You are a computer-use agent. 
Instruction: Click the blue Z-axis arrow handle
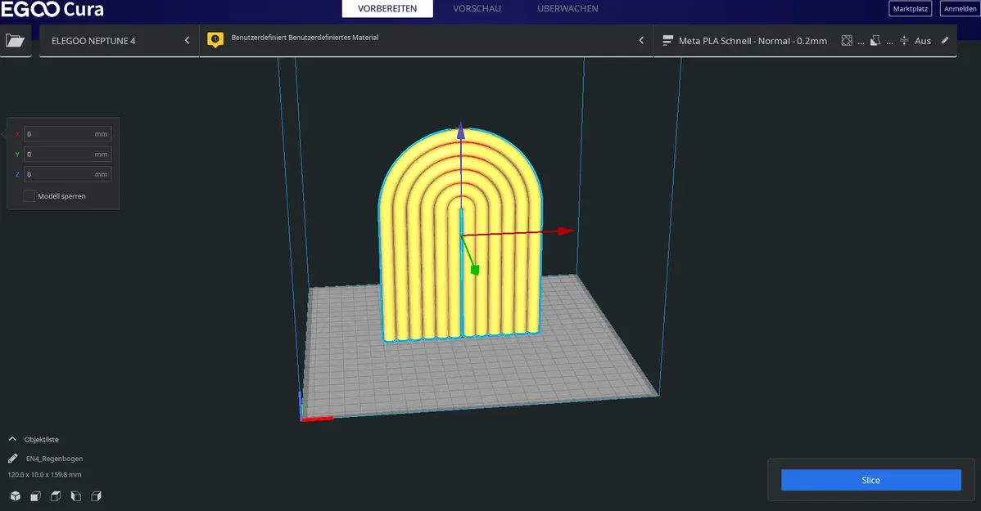[x=461, y=130]
